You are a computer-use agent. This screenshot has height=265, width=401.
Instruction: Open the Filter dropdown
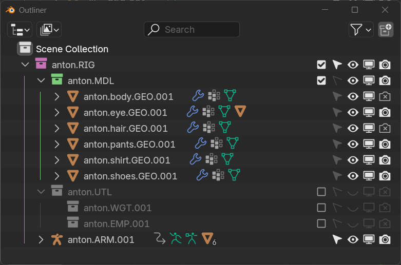361,30
